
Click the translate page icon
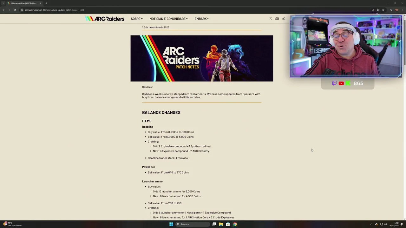pyautogui.click(x=378, y=10)
